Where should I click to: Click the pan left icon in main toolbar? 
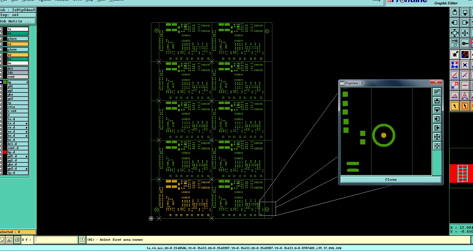(455, 23)
